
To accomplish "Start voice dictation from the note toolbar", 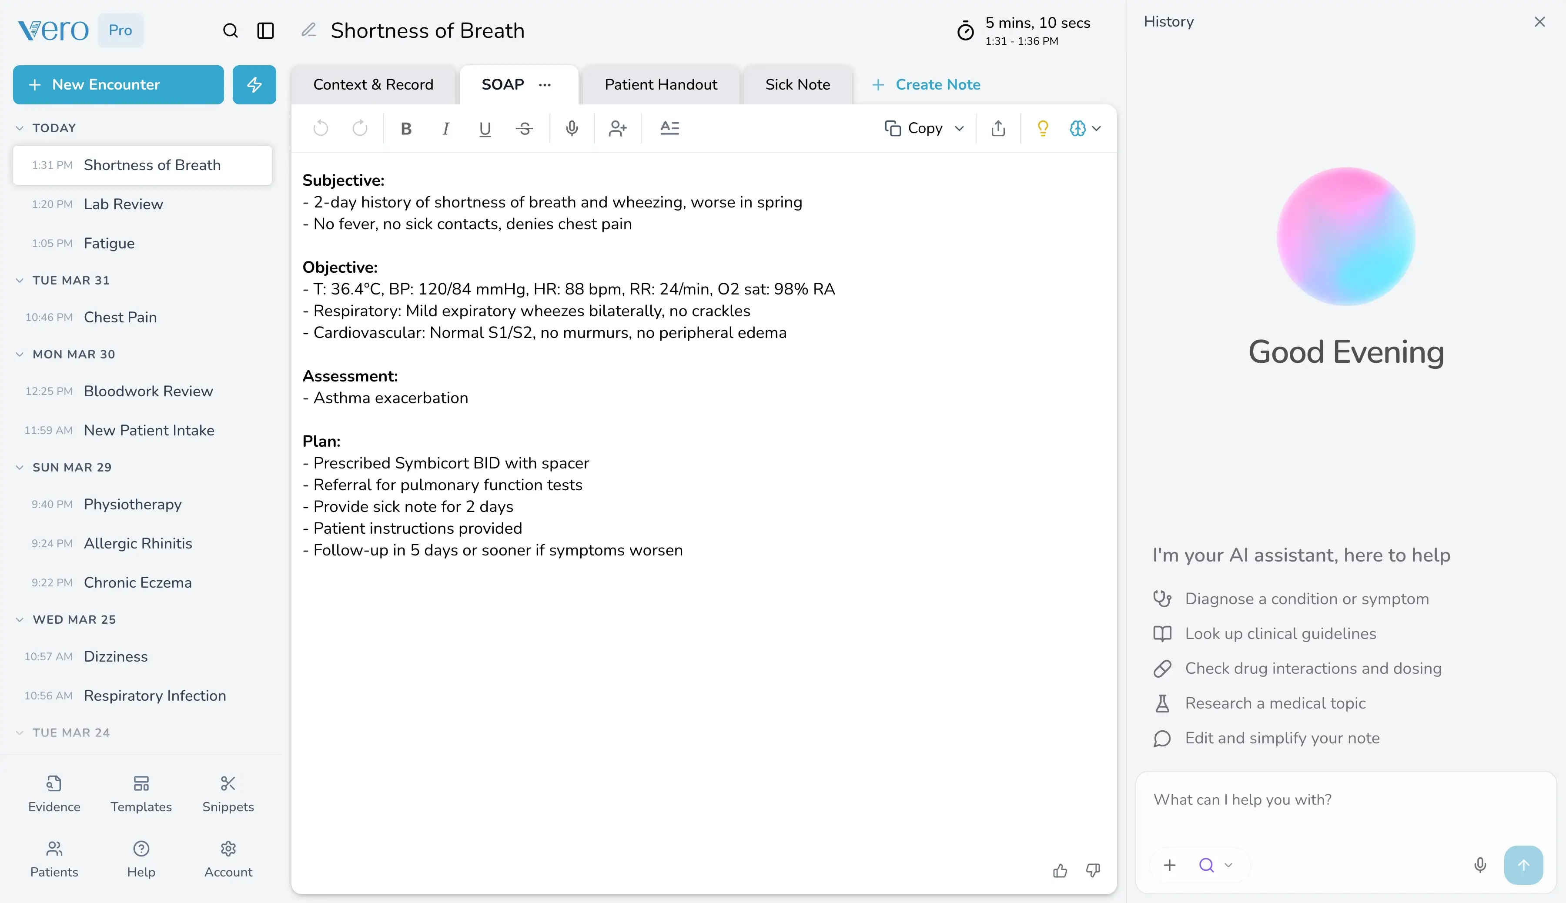I will click(571, 128).
